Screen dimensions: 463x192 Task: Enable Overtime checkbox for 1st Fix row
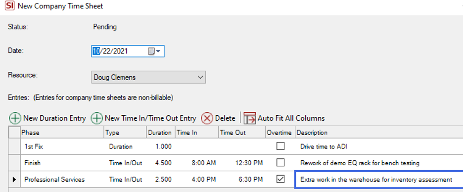click(280, 146)
